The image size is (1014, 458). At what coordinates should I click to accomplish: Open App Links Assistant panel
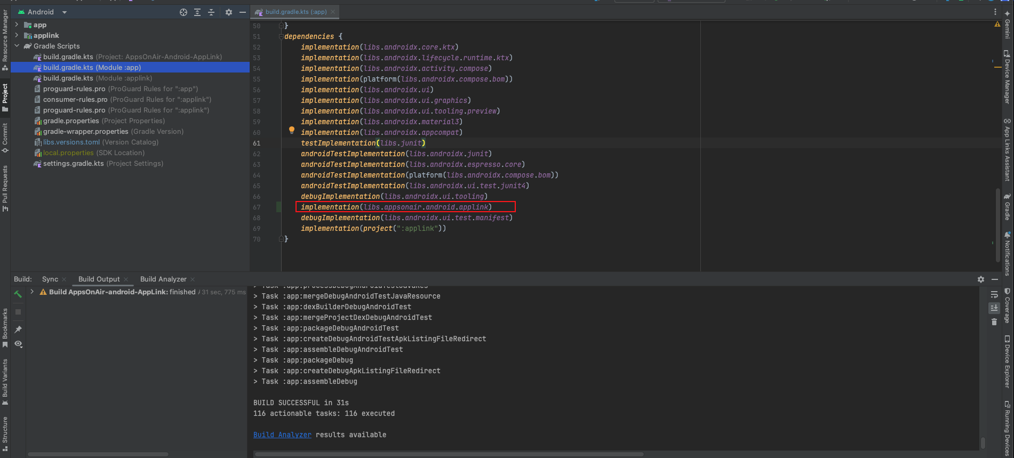(1007, 150)
